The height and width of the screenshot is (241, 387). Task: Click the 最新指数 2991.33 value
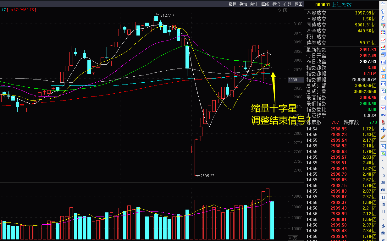pos(368,50)
